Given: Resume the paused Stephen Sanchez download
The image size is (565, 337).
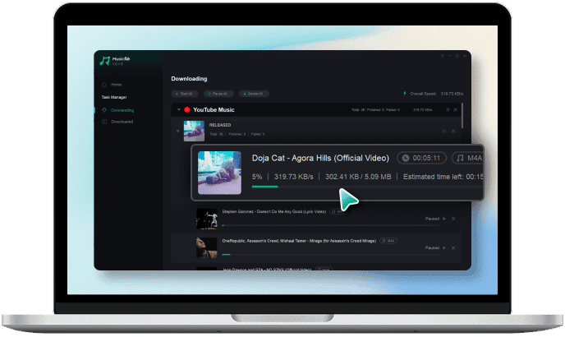Looking at the screenshot, I should (x=444, y=219).
